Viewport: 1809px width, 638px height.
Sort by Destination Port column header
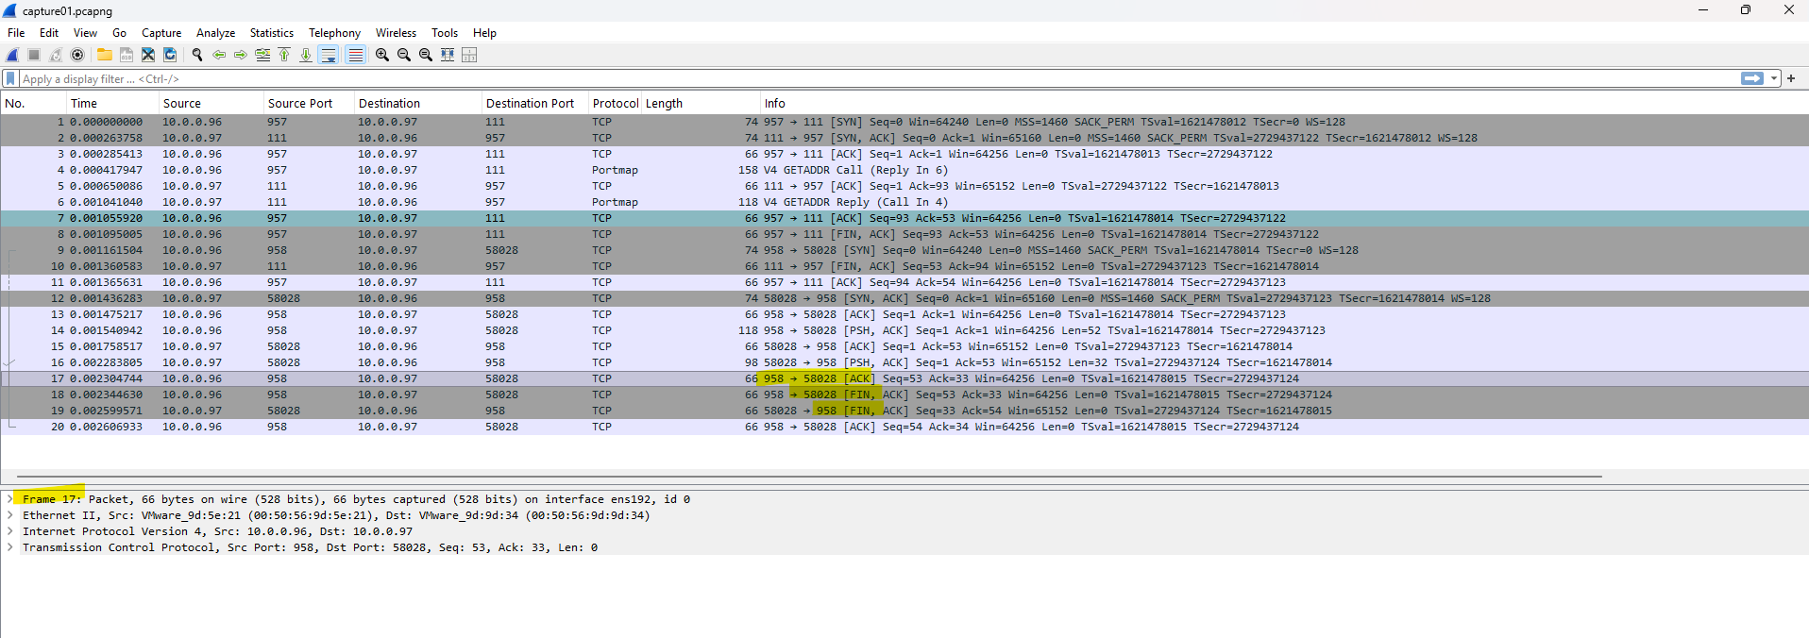click(535, 103)
